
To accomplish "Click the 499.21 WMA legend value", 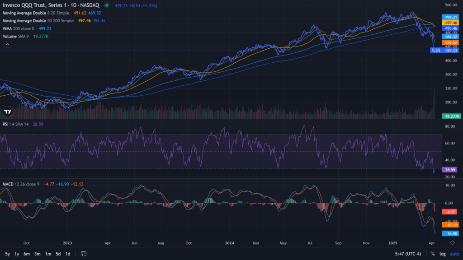I will click(45, 28).
